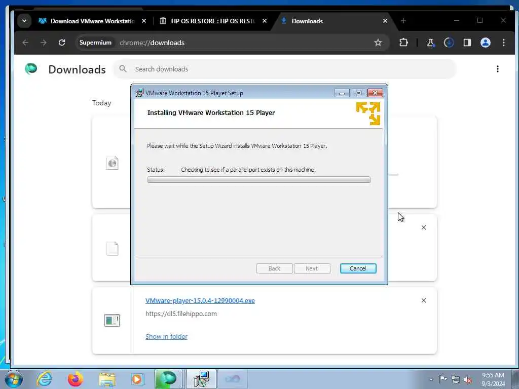519x389 pixels.
Task: Click the Supermium site info chip
Action: pyautogui.click(x=95, y=43)
